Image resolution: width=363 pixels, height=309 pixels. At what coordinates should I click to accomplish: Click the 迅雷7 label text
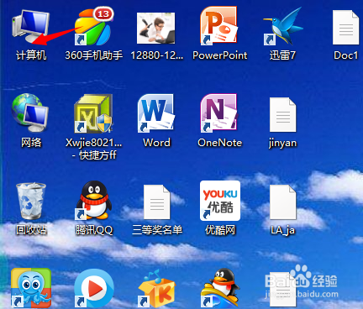point(282,55)
